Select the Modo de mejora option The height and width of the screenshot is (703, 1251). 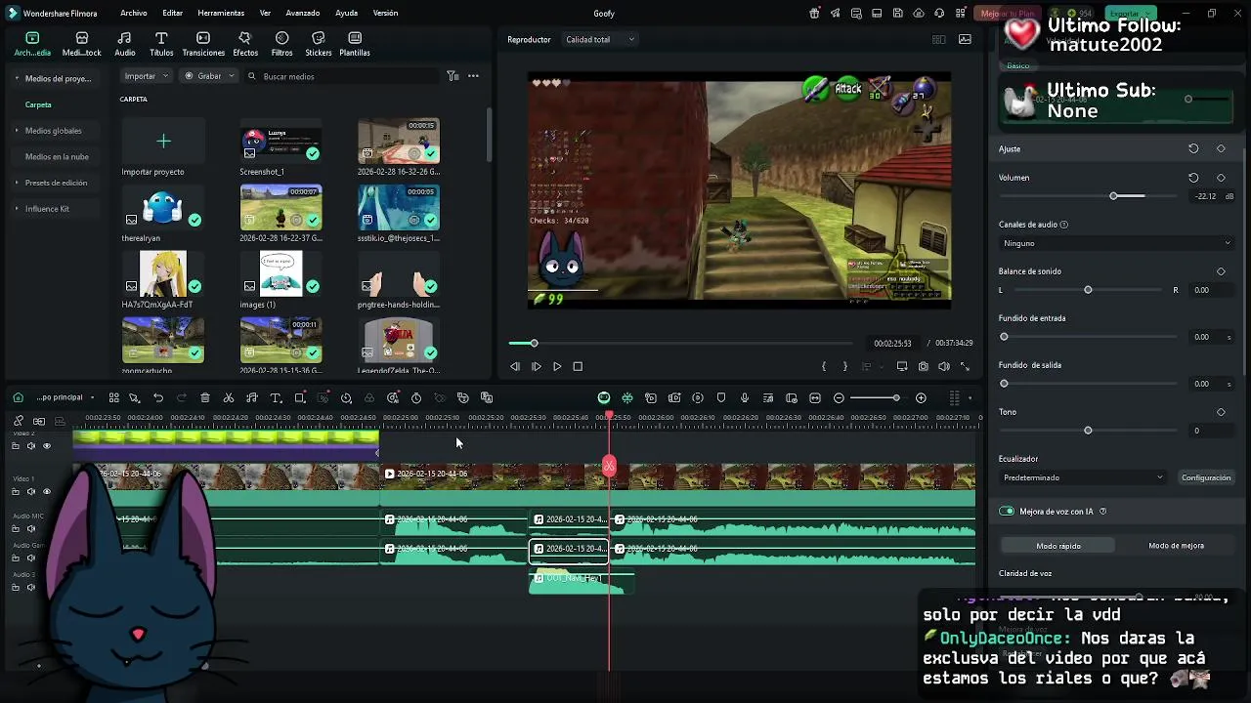coord(1176,546)
